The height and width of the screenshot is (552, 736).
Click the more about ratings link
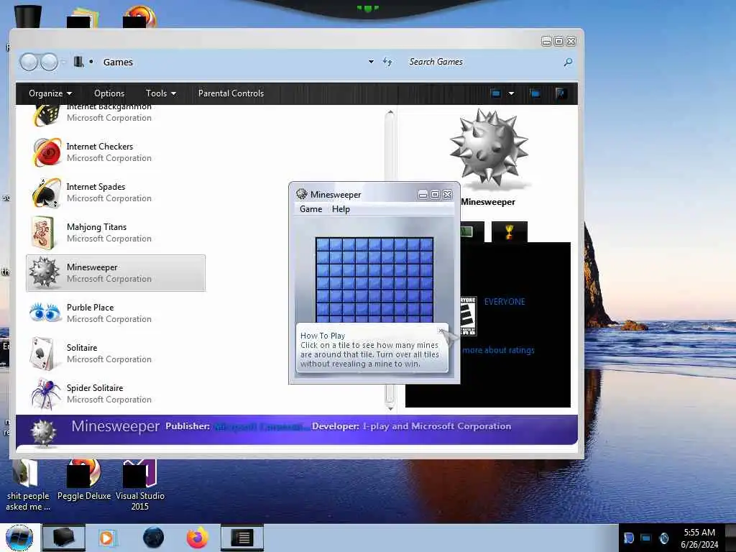[x=499, y=350]
